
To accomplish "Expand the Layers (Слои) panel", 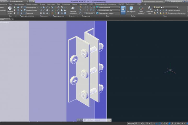I will [x=166, y=16].
